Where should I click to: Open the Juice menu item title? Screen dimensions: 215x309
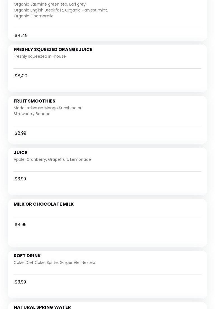point(20,153)
